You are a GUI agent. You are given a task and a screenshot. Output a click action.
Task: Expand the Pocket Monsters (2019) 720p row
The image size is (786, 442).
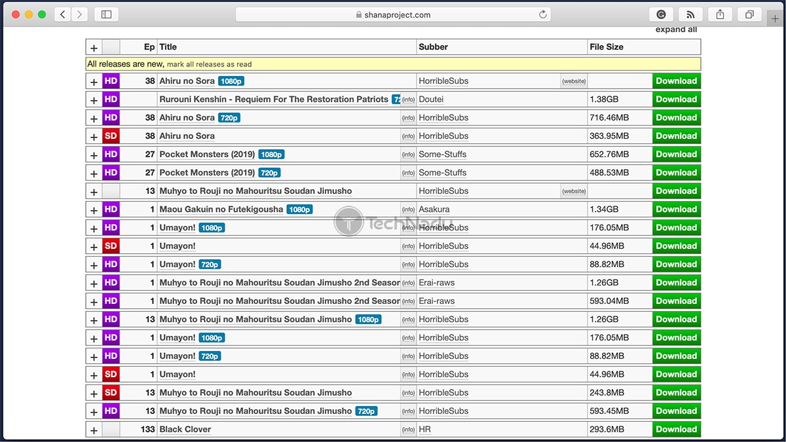pyautogui.click(x=94, y=173)
